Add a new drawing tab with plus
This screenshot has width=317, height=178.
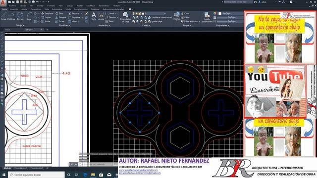pos(47,30)
